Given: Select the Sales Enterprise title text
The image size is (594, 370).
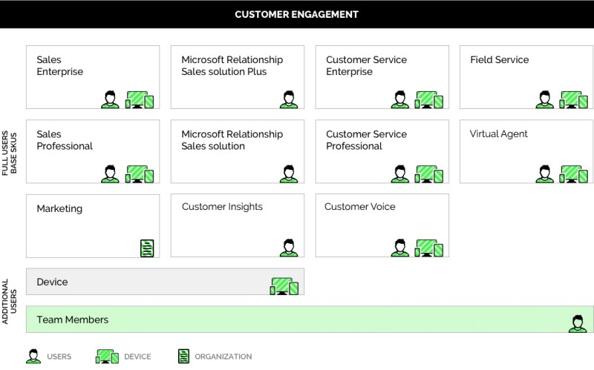Looking at the screenshot, I should [x=60, y=65].
